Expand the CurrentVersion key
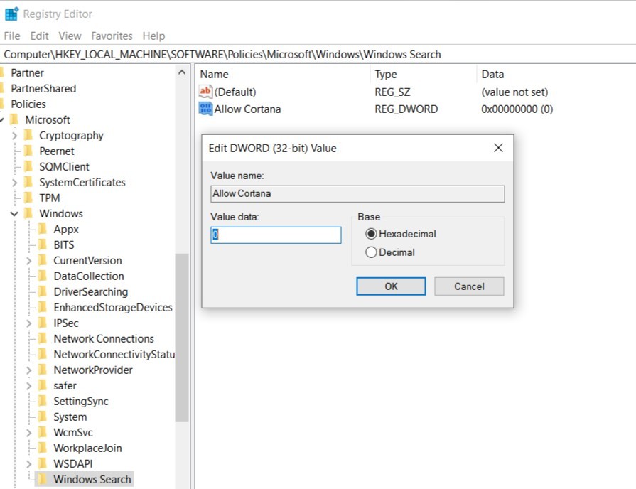This screenshot has width=636, height=489. pyautogui.click(x=28, y=260)
